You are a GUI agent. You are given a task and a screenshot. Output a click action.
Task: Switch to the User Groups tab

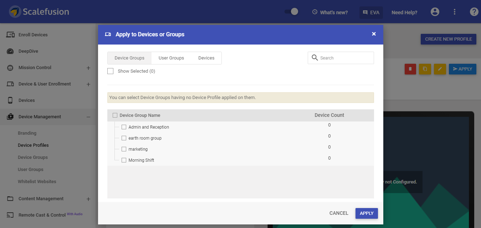click(171, 58)
